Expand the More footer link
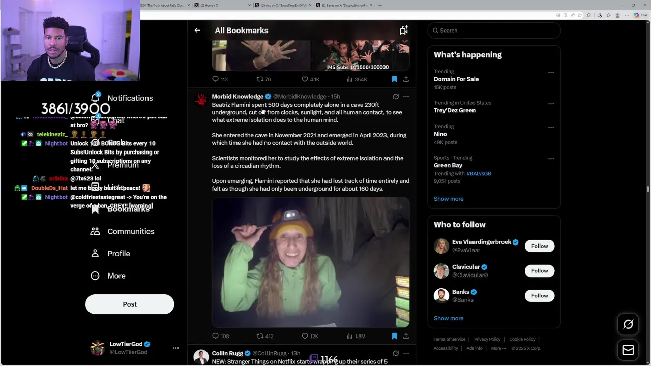651x366 pixels. point(498,348)
